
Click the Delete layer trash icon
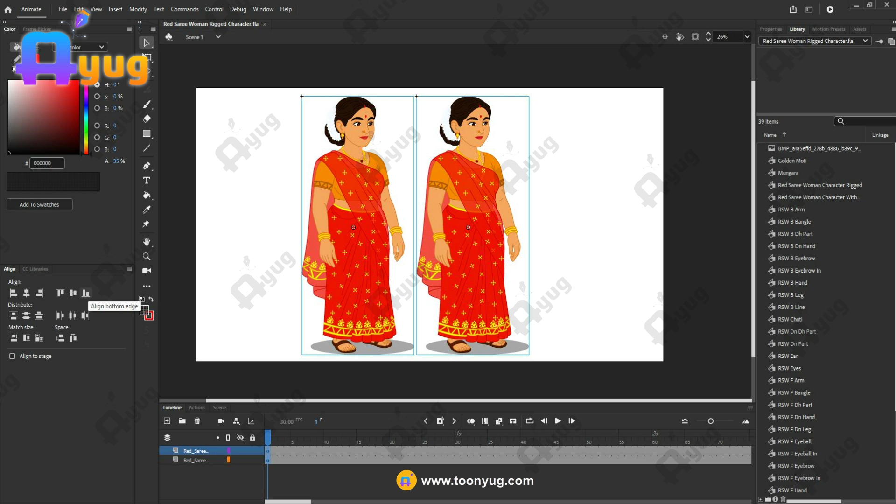pos(197,421)
